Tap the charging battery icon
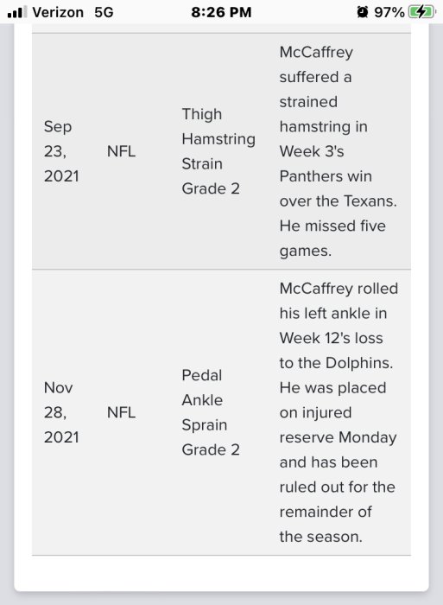This screenshot has width=443, height=605. (x=421, y=12)
